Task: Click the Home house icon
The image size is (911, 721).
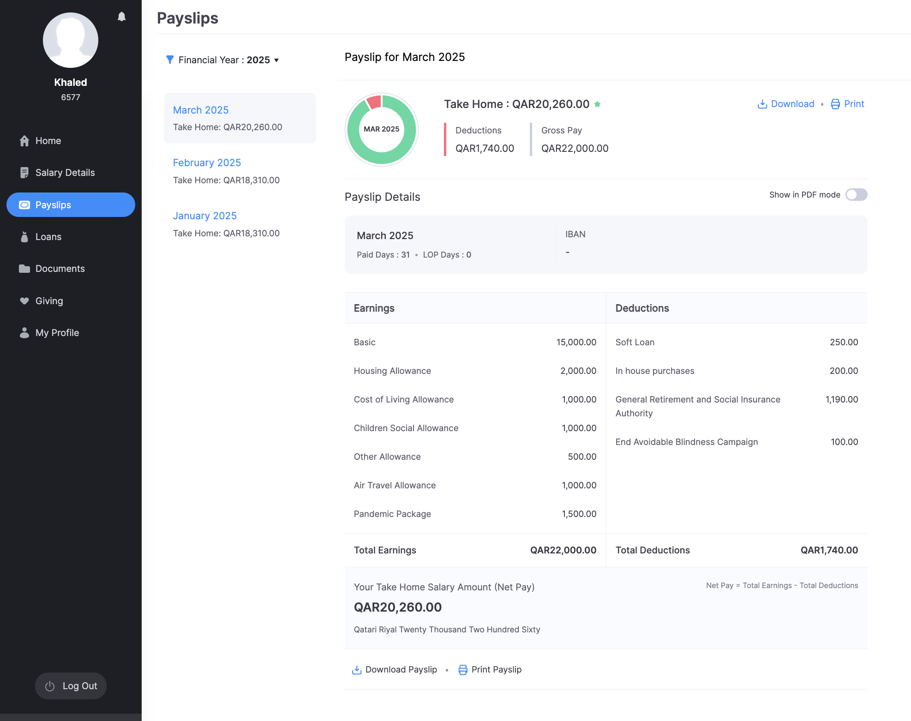Action: tap(24, 141)
